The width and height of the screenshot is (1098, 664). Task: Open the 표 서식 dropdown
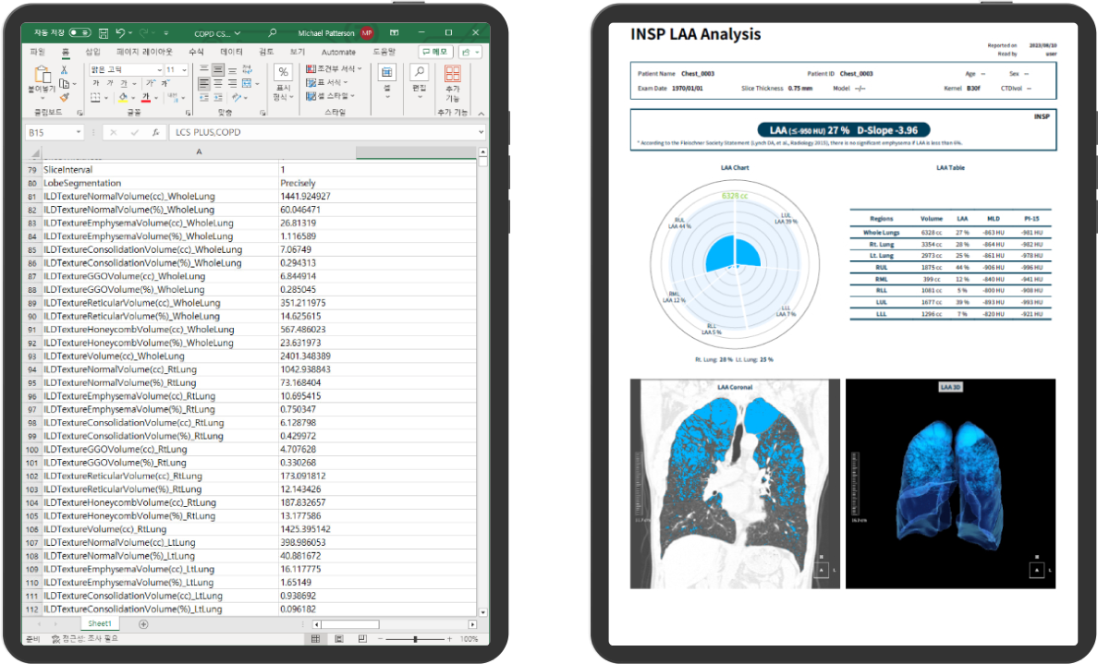[x=328, y=82]
